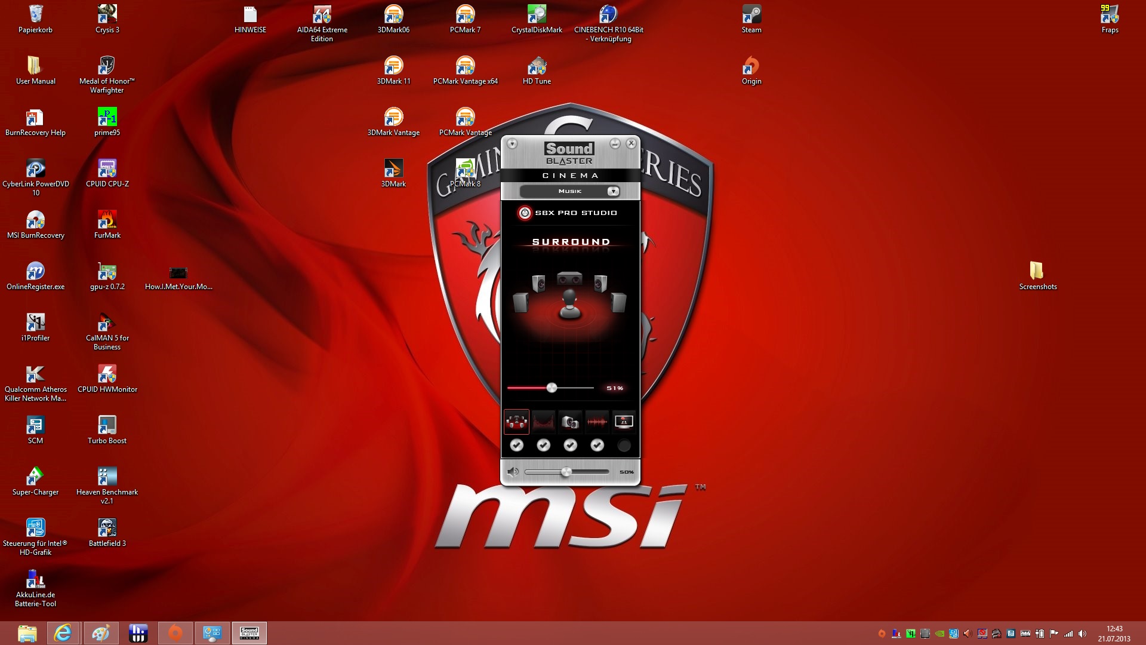The height and width of the screenshot is (645, 1146).
Task: Minimize the Sound Blaster Cinema window
Action: click(615, 144)
